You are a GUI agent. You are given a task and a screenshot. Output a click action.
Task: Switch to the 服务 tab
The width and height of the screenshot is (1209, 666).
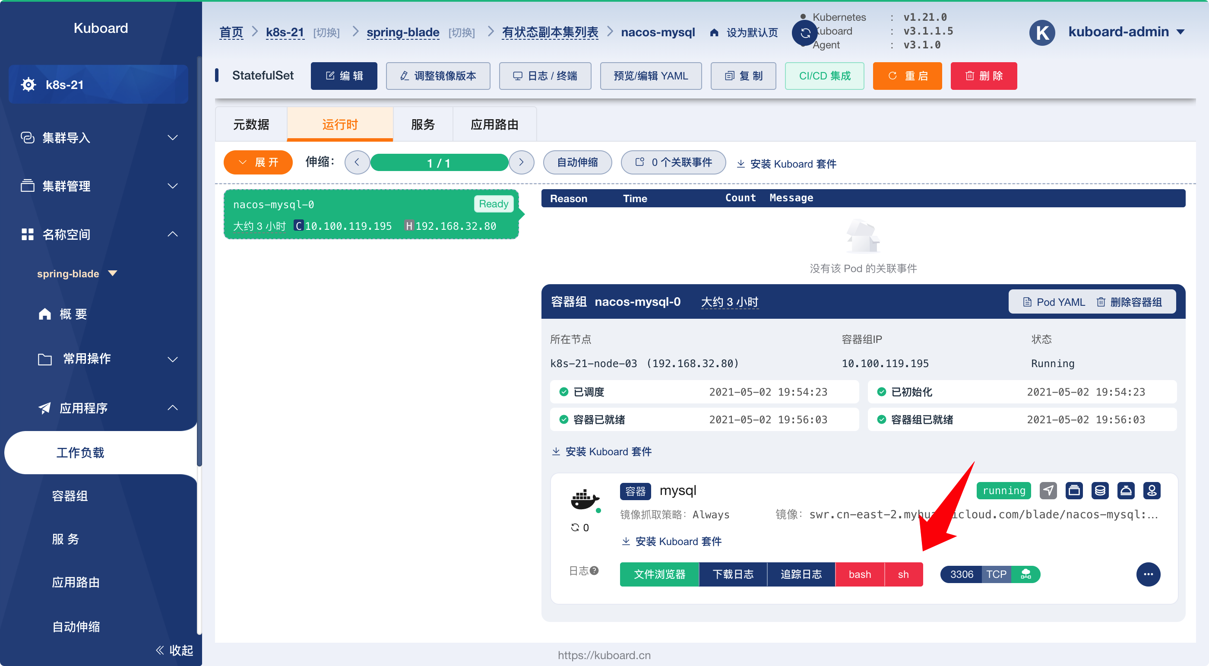[x=423, y=124]
